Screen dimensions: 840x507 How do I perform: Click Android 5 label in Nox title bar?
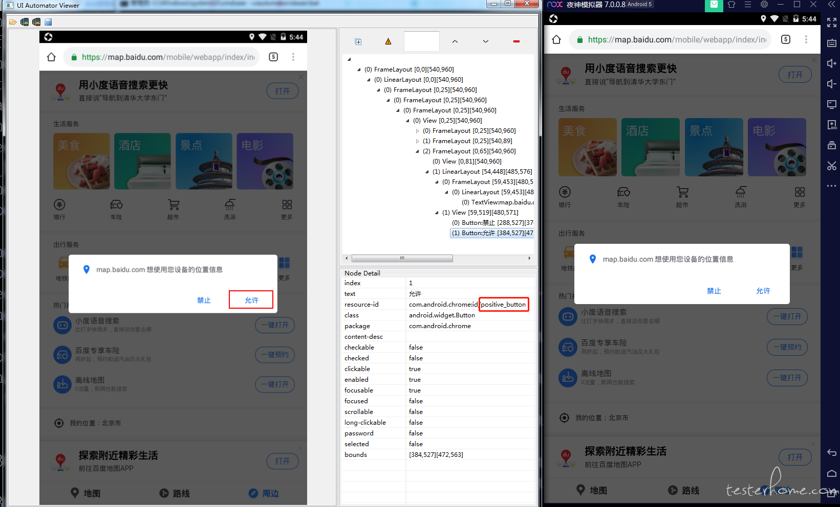(639, 5)
